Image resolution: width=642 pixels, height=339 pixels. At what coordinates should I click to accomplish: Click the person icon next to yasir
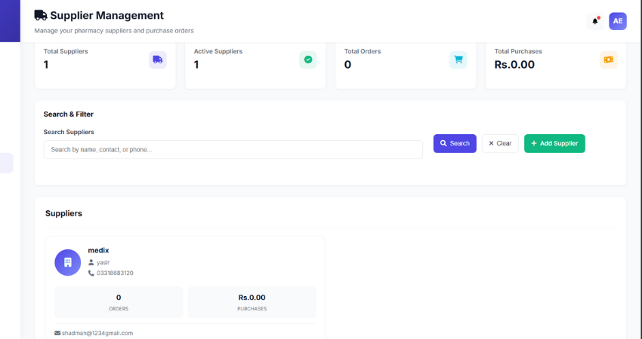tap(91, 262)
